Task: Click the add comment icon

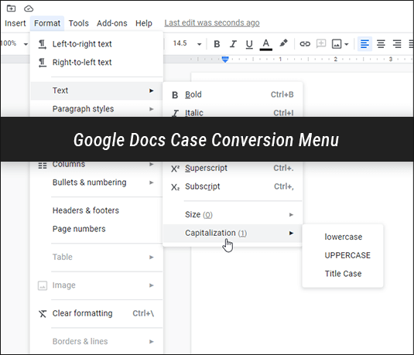Action: [321, 43]
